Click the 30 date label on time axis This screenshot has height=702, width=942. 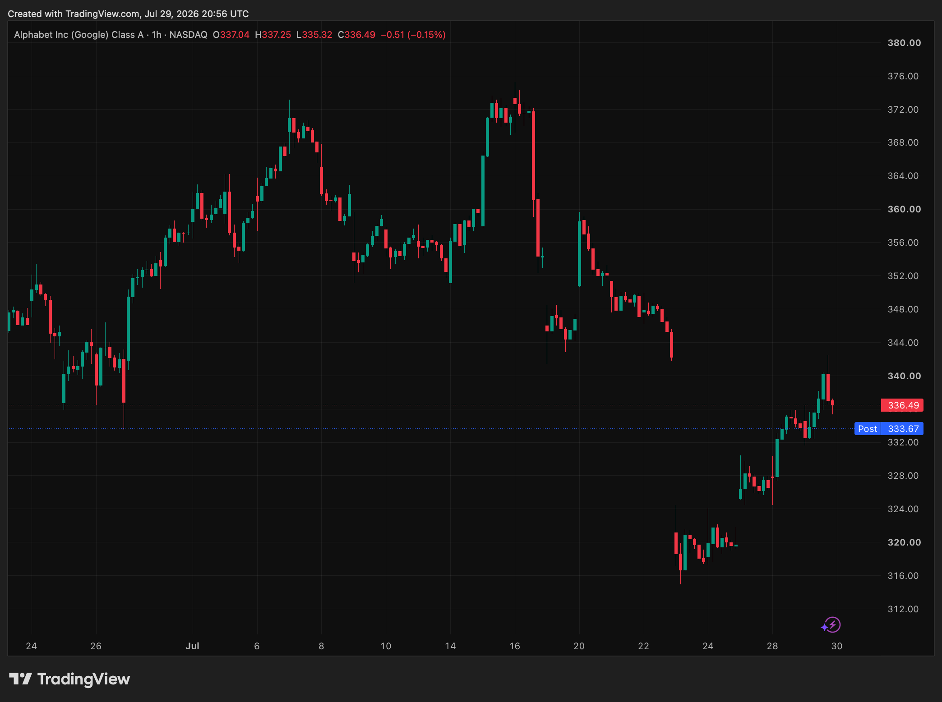(837, 646)
